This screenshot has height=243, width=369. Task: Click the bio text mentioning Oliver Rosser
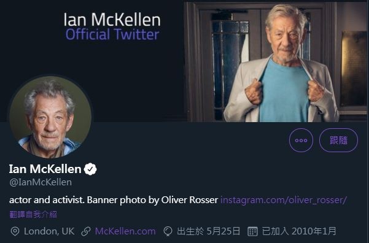point(114,200)
